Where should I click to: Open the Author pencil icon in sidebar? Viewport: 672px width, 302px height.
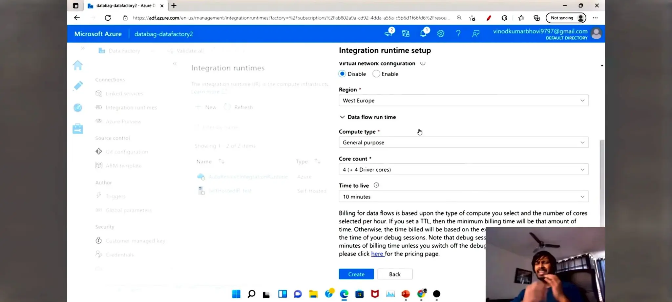click(x=78, y=86)
